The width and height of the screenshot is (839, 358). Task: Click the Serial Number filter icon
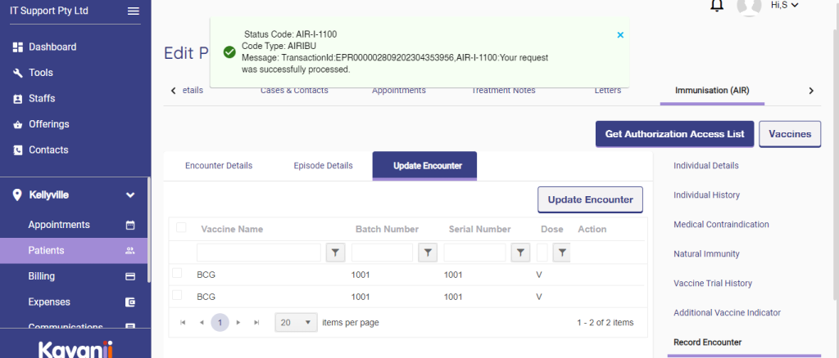point(521,253)
